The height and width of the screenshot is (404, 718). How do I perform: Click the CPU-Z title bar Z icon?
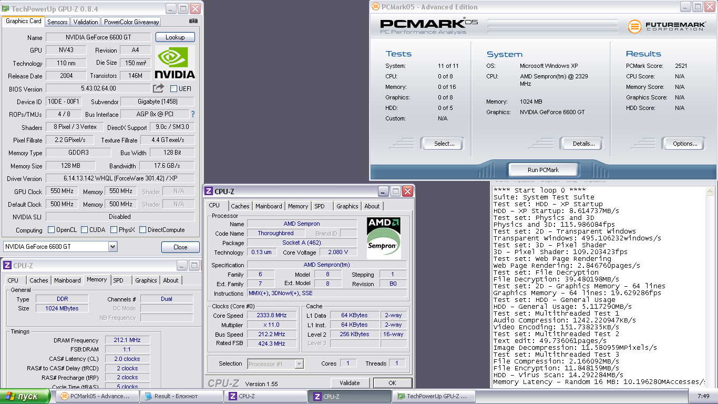209,191
